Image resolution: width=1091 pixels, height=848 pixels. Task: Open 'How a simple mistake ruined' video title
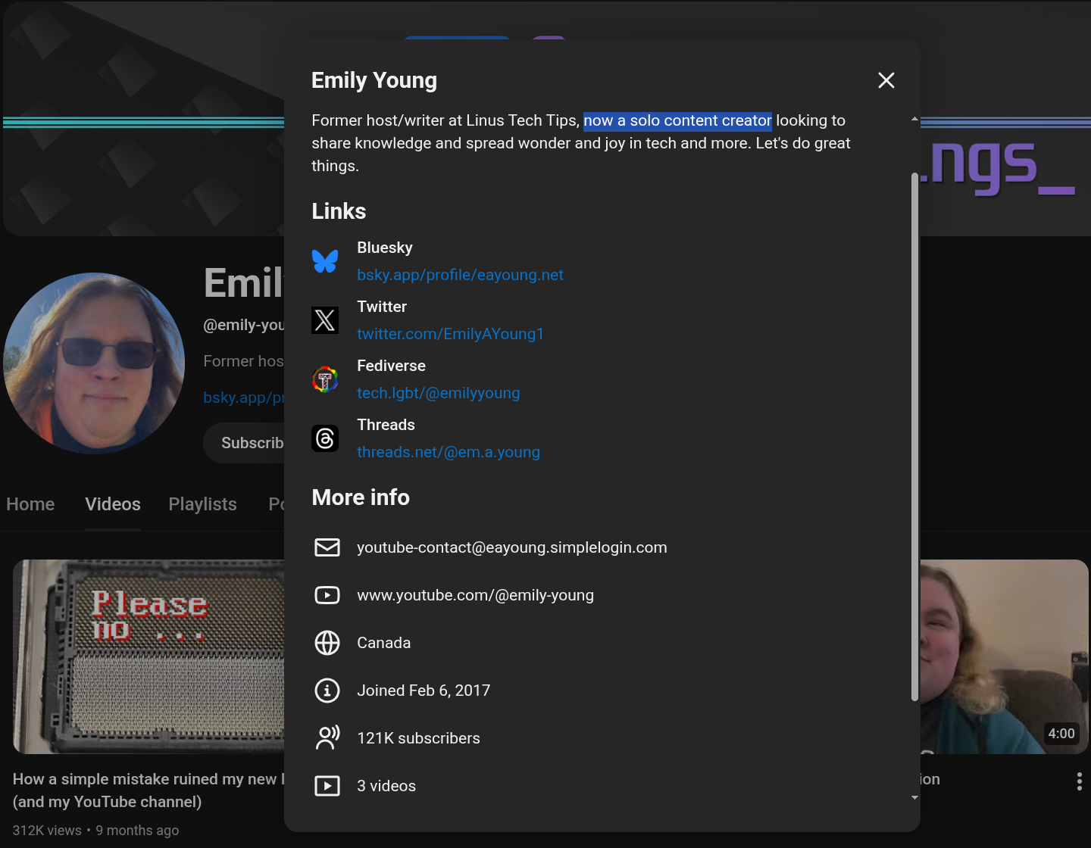click(x=148, y=790)
